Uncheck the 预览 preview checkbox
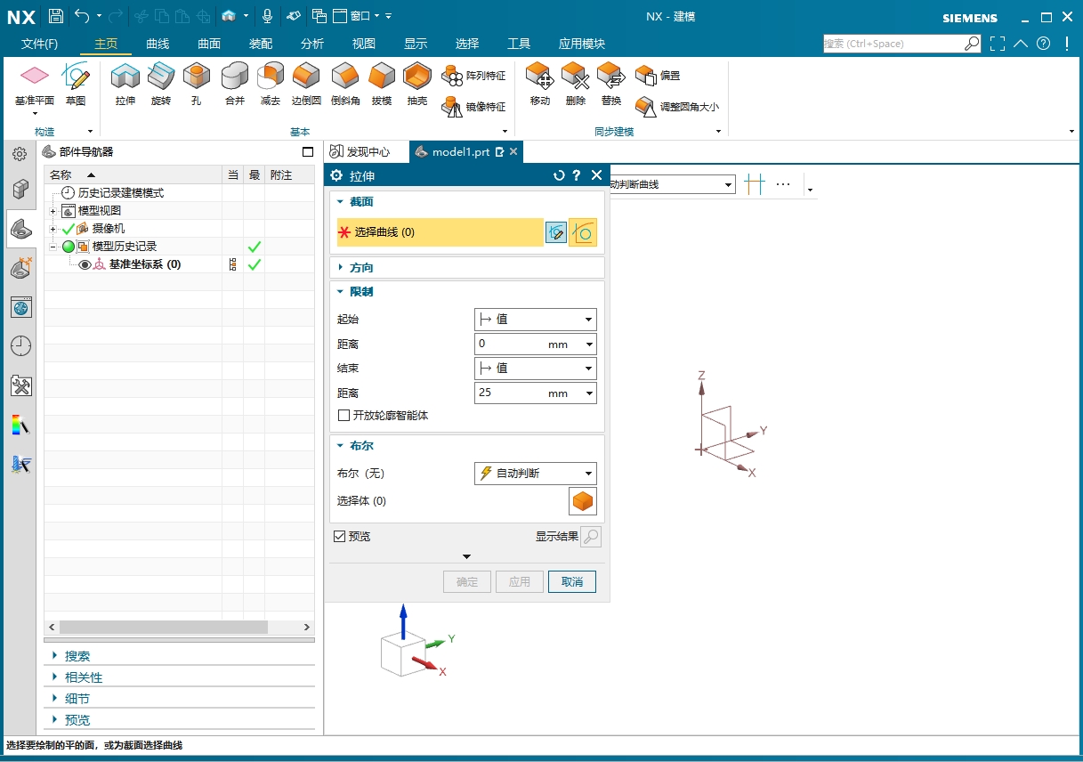1083x762 pixels. click(x=340, y=537)
